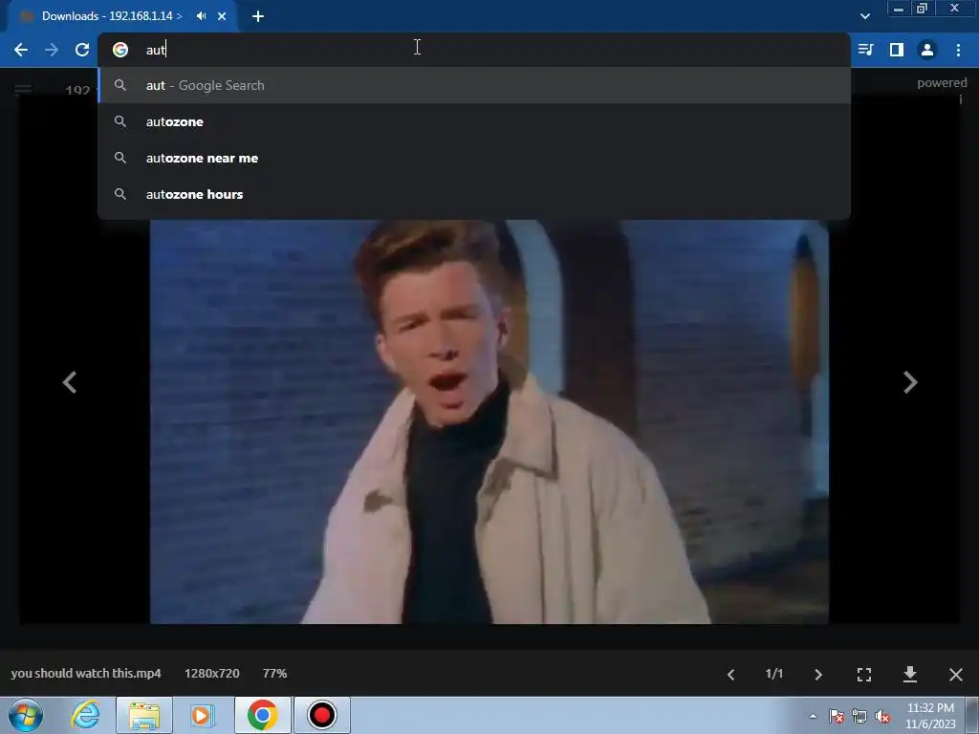This screenshot has width=979, height=734.
Task: Select the 'autozone' suggestion
Action: [x=474, y=121]
